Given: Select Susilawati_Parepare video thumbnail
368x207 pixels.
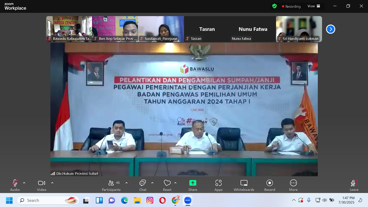Looking at the screenshot, I should tap(161, 29).
